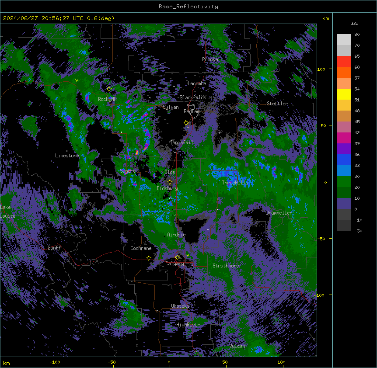
Task: Click the Innisfail label
Action: (x=182, y=142)
